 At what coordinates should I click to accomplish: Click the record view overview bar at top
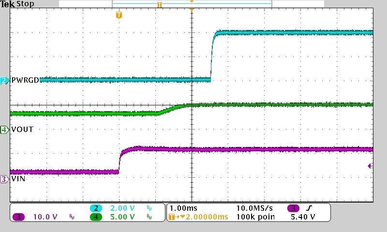[192, 4]
